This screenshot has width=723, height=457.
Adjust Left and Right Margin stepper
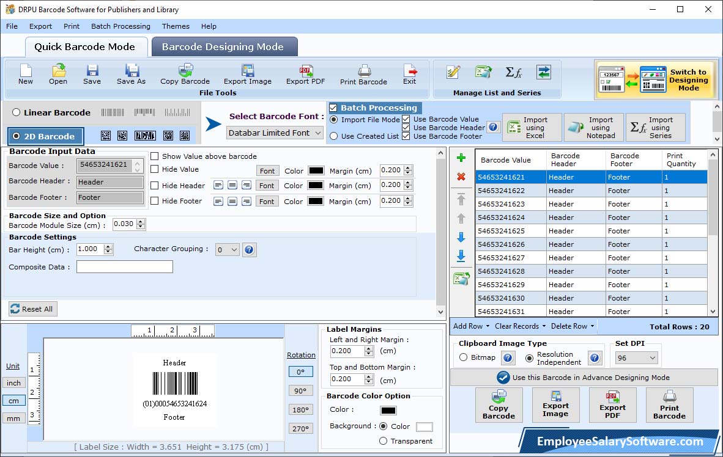pyautogui.click(x=368, y=351)
